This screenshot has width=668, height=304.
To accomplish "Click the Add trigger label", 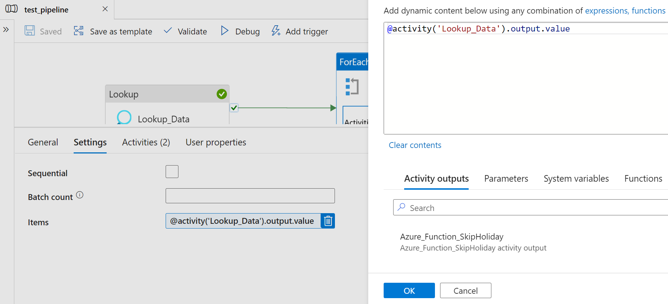I will click(x=307, y=31).
